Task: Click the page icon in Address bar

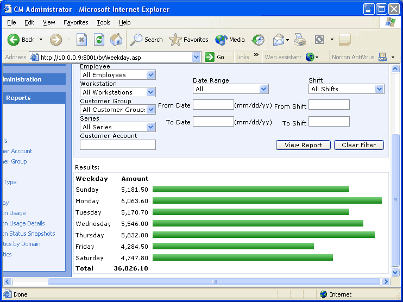Action: coord(34,58)
